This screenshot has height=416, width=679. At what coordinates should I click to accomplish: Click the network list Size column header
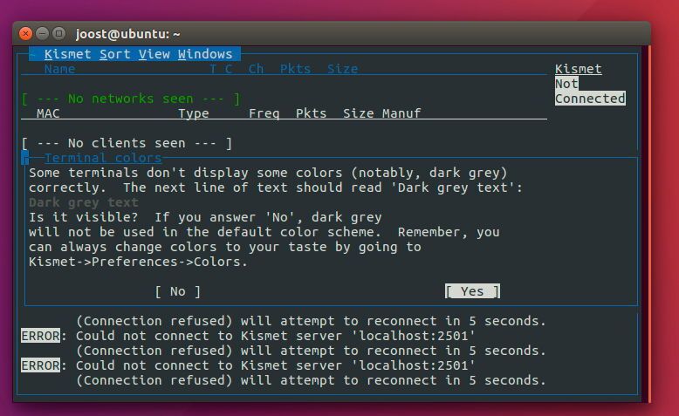[342, 69]
